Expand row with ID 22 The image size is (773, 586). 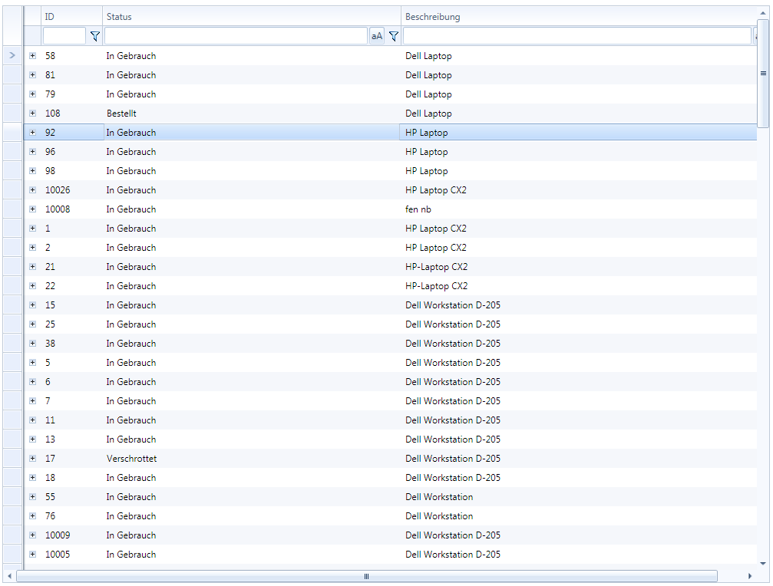[x=32, y=286]
